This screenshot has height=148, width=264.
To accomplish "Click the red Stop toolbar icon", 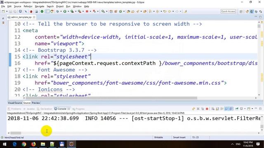I will pyautogui.click(x=87, y=12).
